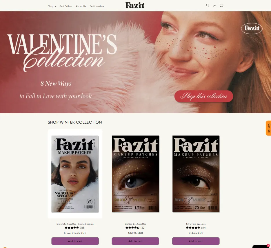Open Silver Eye Speckles product title link
This screenshot has height=248, width=271.
pos(196,224)
